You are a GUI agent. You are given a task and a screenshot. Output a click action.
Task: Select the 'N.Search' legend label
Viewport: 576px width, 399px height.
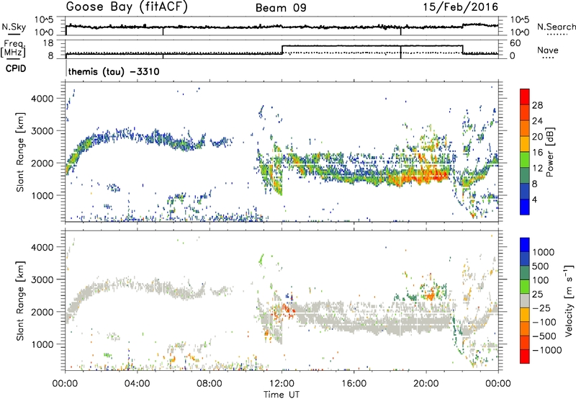(x=556, y=27)
